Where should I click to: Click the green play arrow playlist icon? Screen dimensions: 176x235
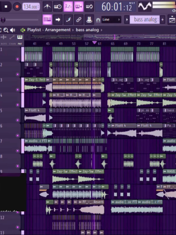(23, 30)
